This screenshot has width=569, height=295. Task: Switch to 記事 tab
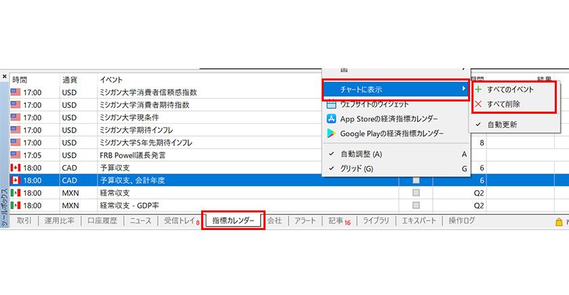(x=339, y=221)
